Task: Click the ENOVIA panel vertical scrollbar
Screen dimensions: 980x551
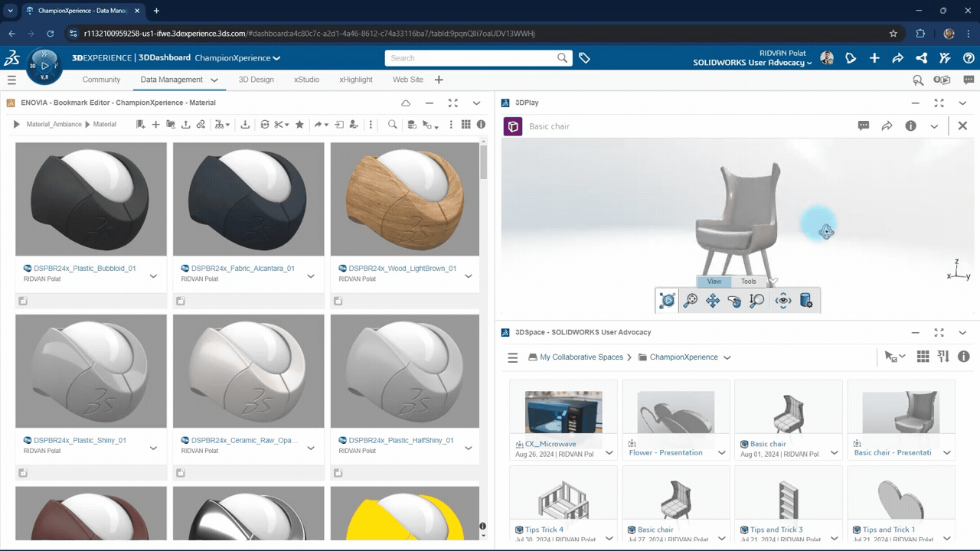Action: tap(483, 161)
